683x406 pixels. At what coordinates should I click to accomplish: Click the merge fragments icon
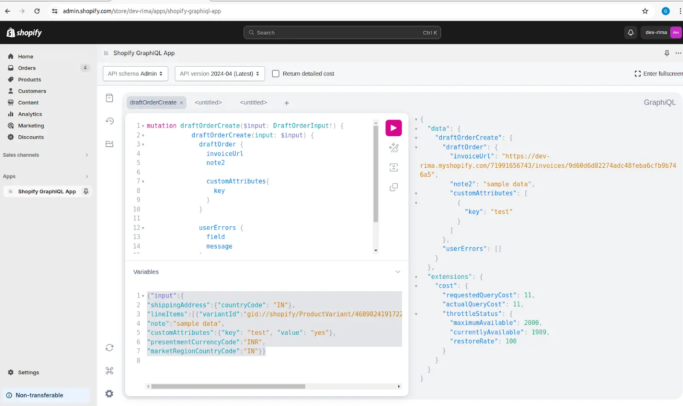[393, 167]
